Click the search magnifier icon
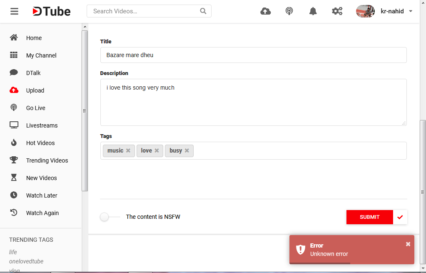 coord(203,11)
